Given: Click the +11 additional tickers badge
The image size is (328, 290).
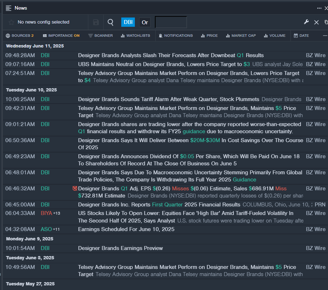Looking at the screenshot, I should 56,229.
